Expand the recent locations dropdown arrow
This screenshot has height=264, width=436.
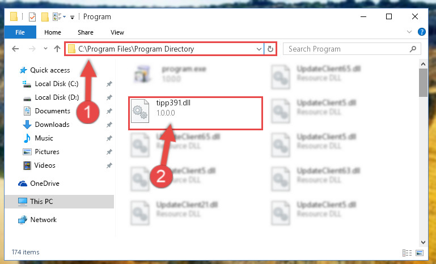(x=45, y=49)
